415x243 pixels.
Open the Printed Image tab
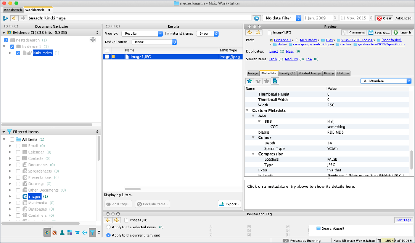point(310,73)
